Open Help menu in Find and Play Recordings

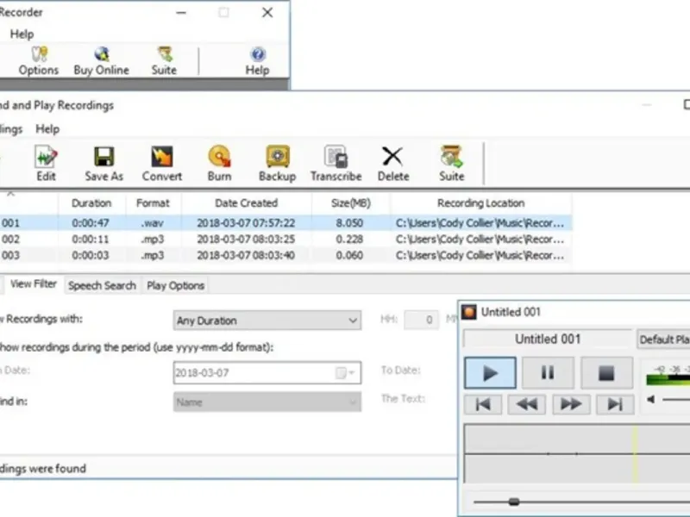[47, 129]
